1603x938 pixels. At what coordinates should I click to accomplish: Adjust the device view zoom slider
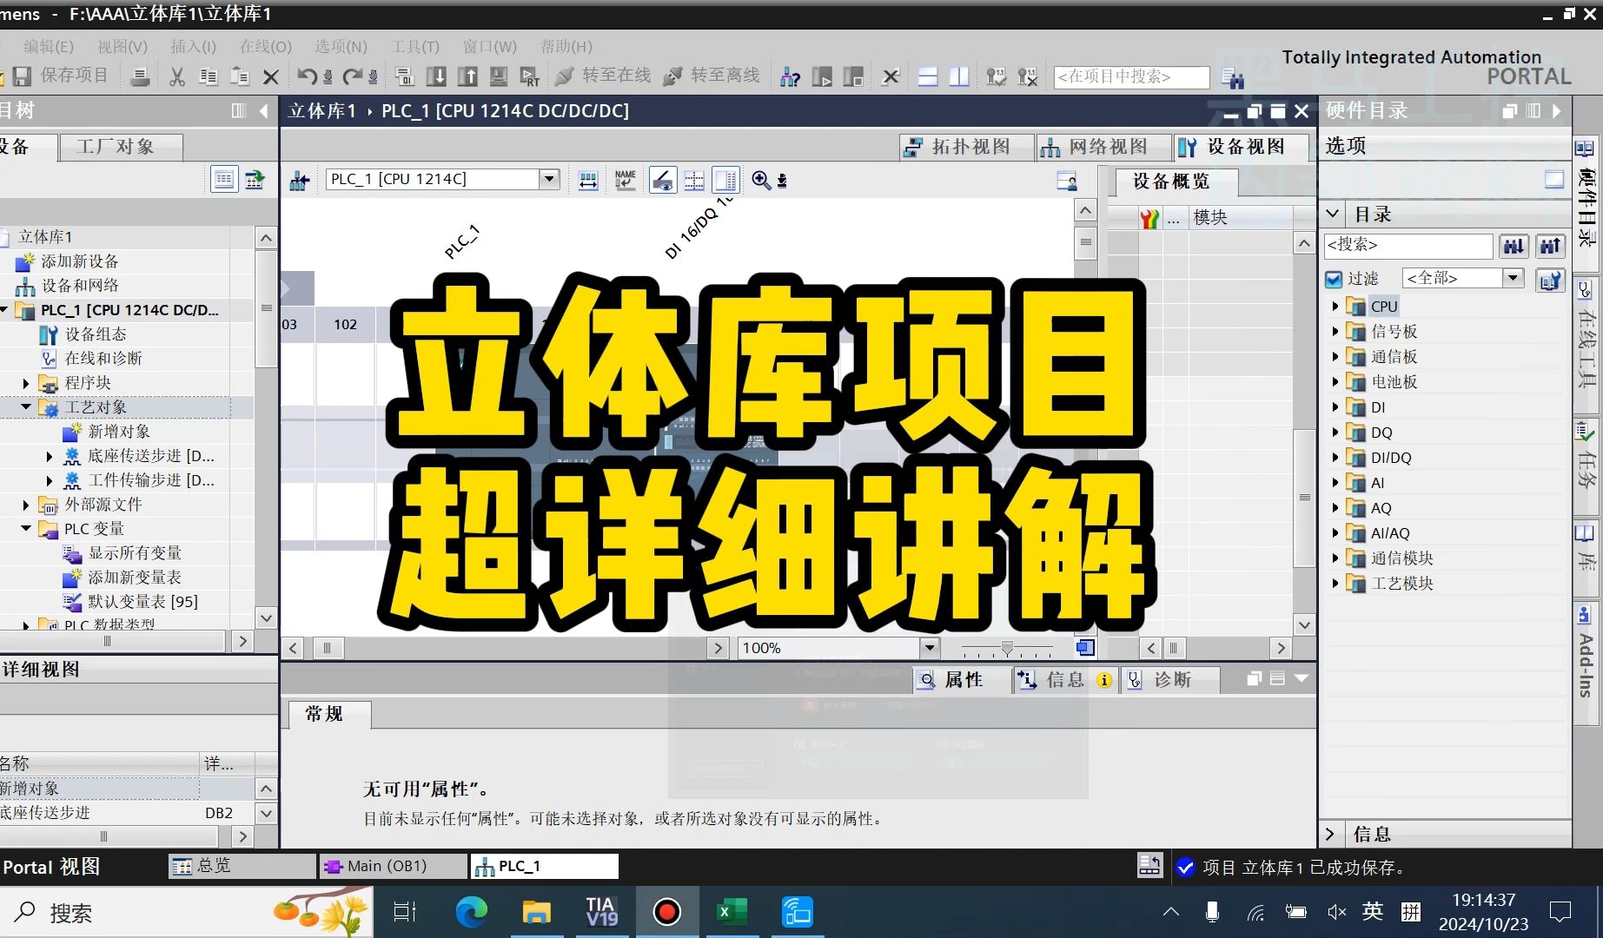pyautogui.click(x=1008, y=648)
